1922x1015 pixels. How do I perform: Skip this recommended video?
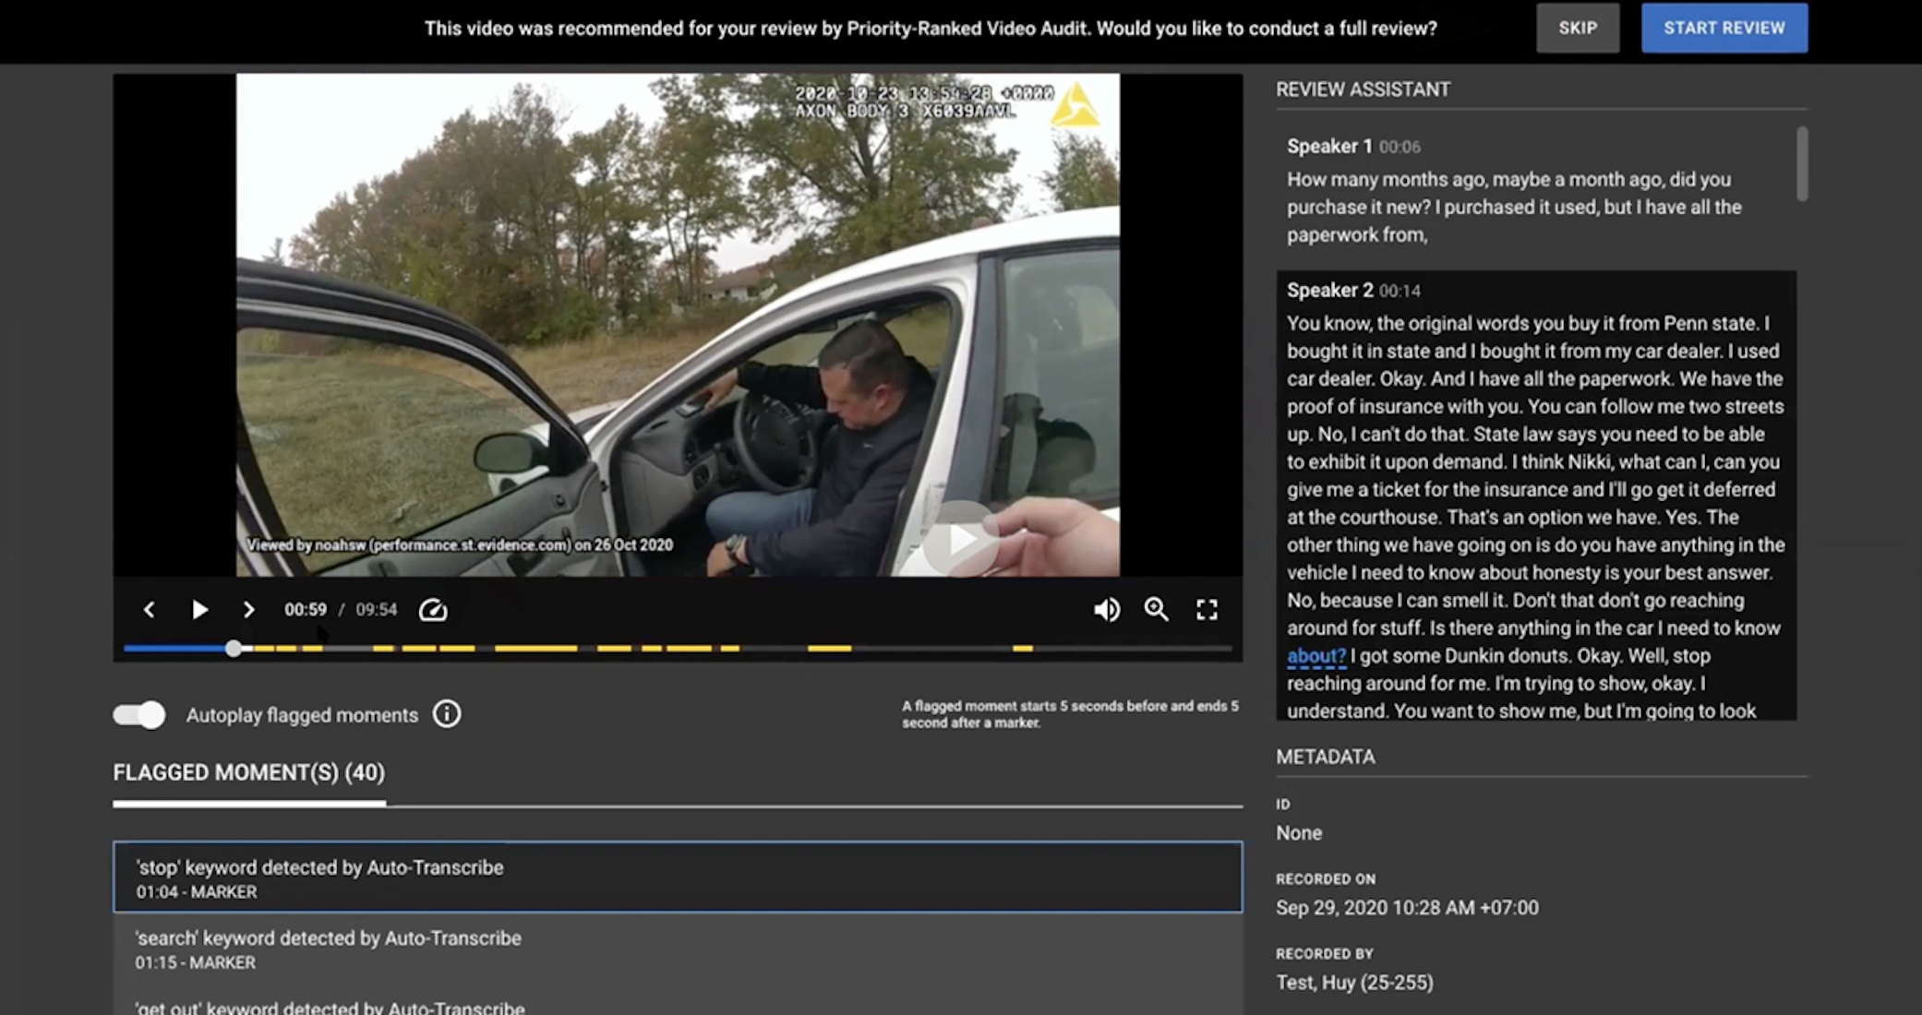(1577, 29)
